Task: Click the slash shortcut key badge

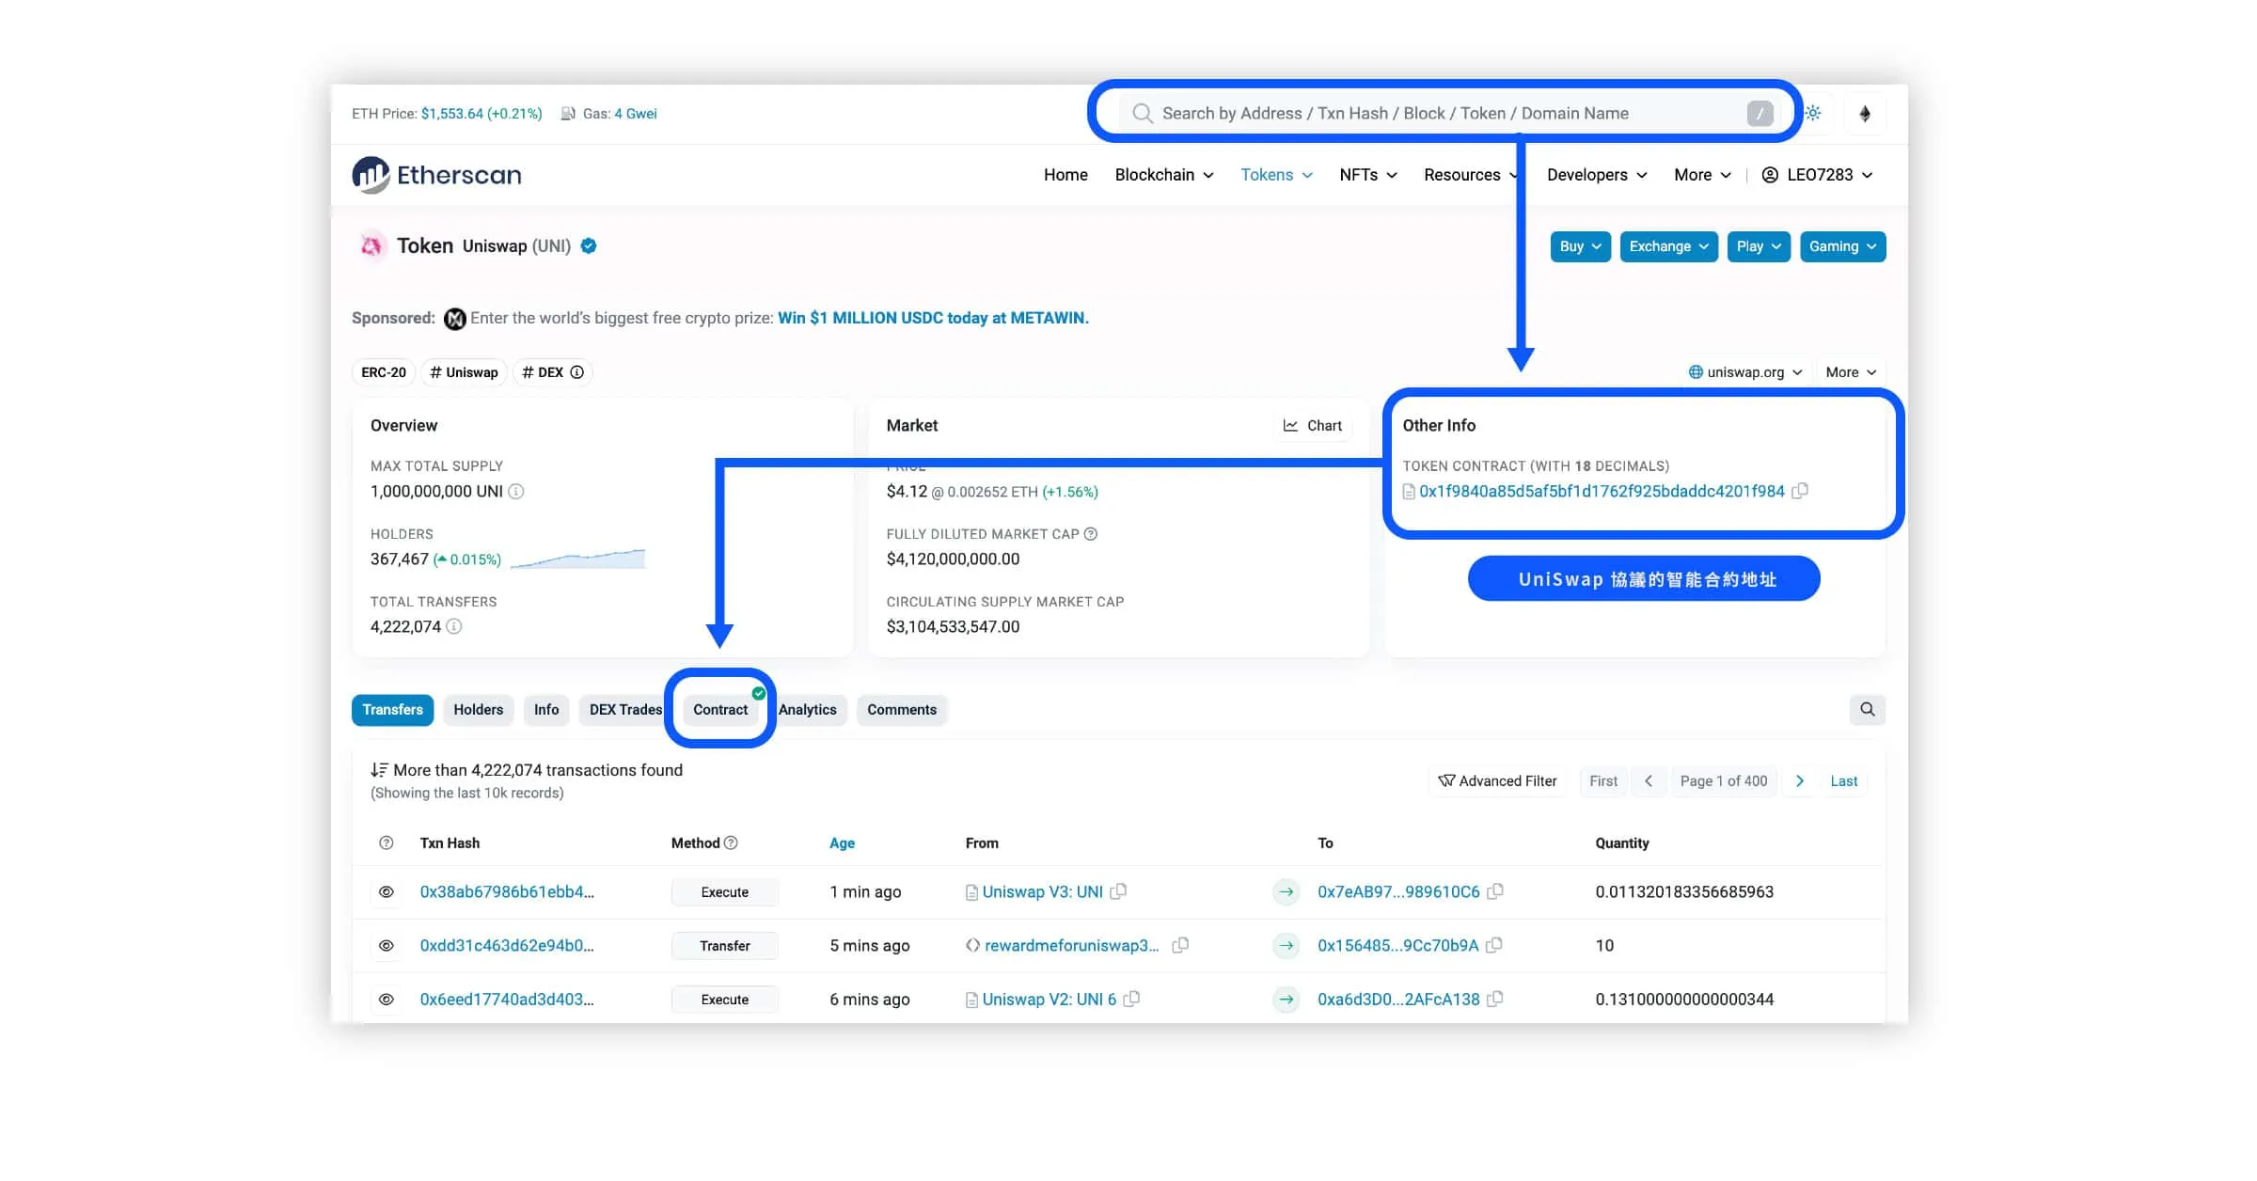Action: tap(1760, 114)
